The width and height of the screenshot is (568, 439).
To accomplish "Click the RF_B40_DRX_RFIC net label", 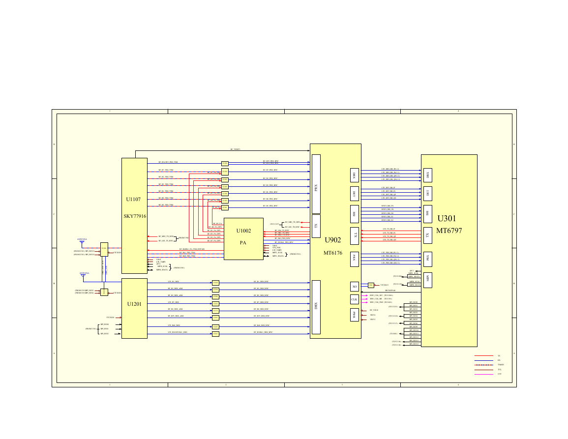I will (262, 325).
